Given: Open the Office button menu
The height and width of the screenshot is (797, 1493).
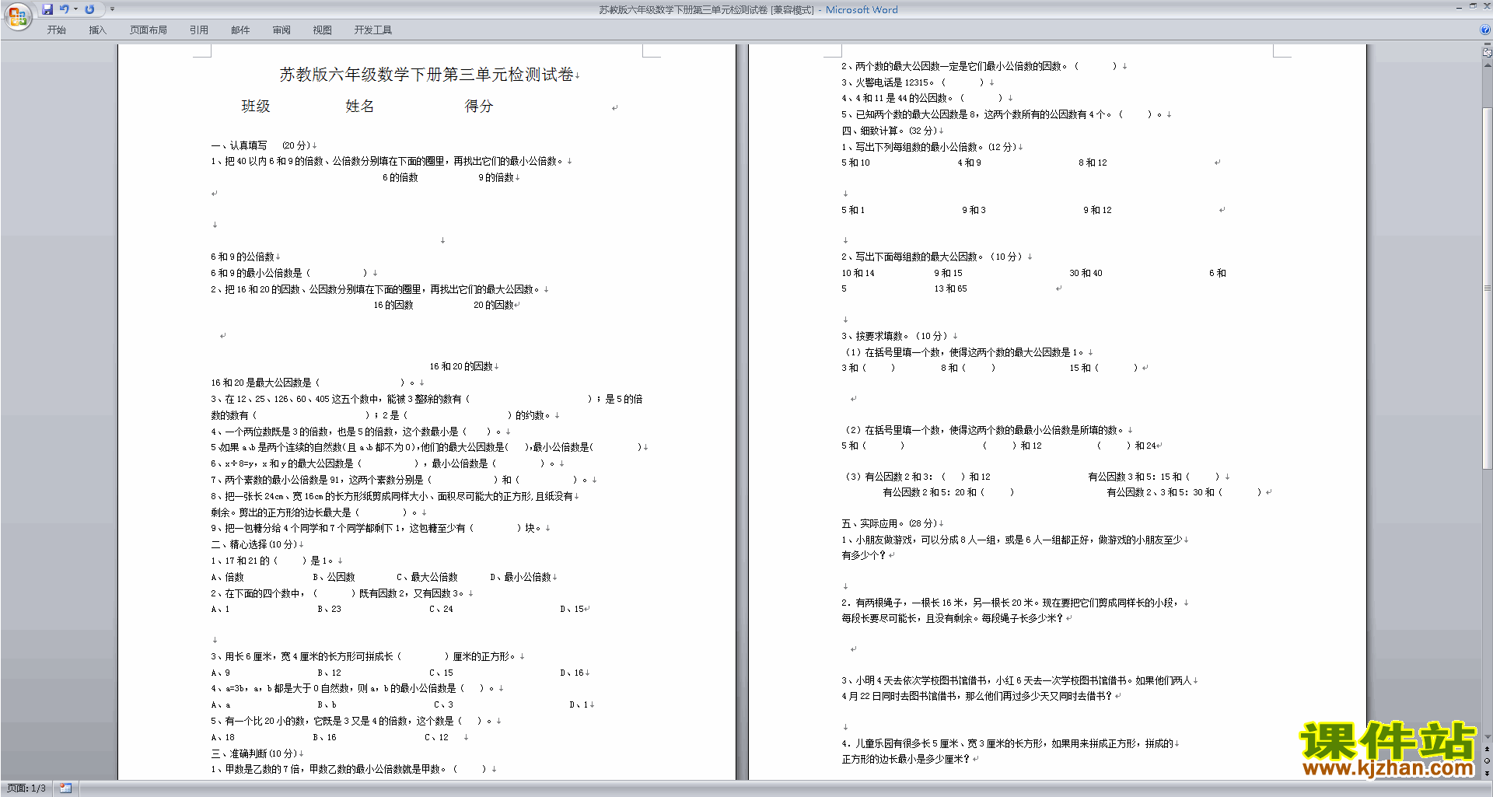Looking at the screenshot, I should pyautogui.click(x=17, y=16).
